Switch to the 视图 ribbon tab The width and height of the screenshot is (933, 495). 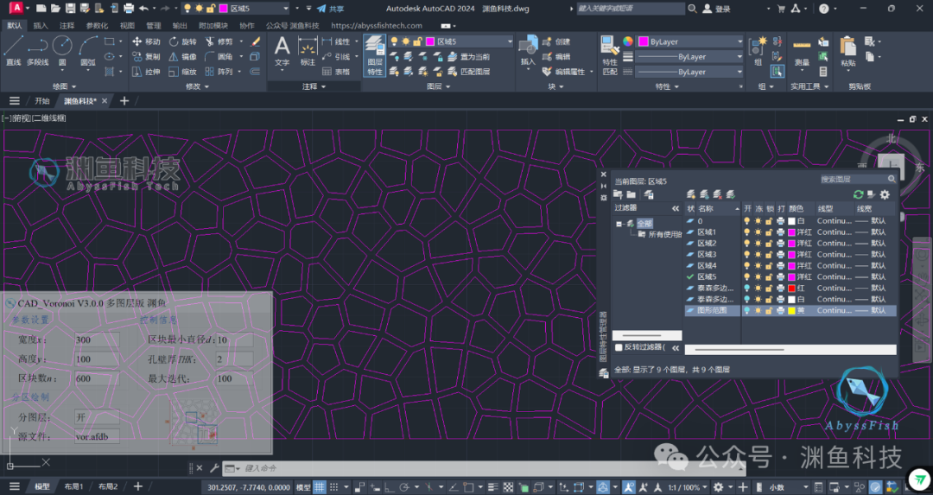[127, 26]
